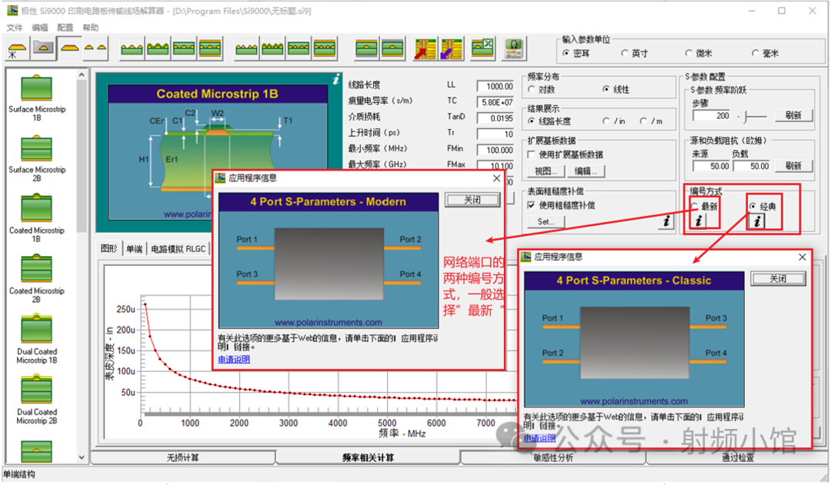This screenshot has width=831, height=485.
Task: Open info icon under 最新 numbering option
Action: click(x=698, y=221)
